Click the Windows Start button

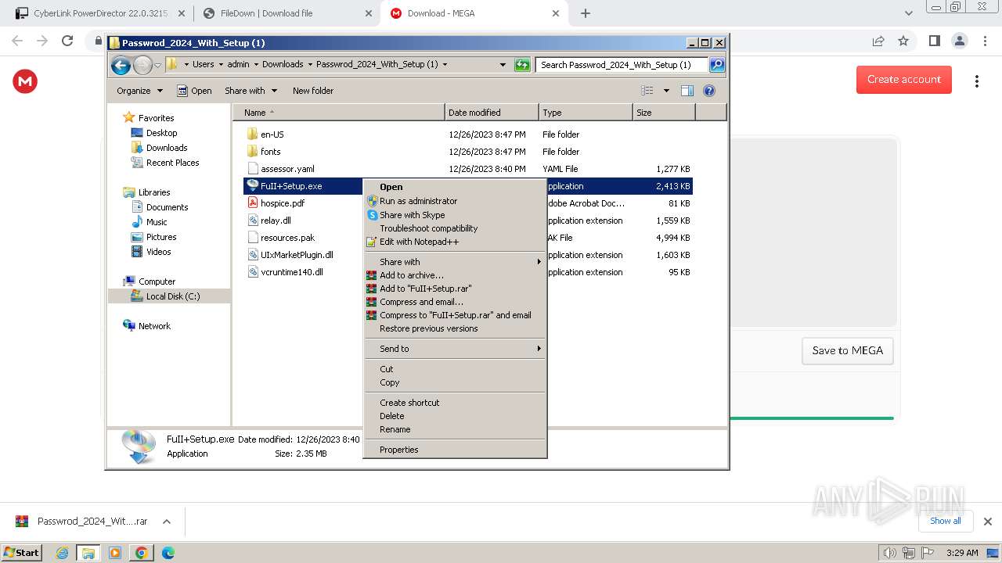[x=21, y=553]
